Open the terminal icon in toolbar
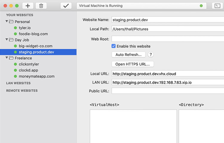The width and height of the screenshot is (224, 143). point(217,6)
